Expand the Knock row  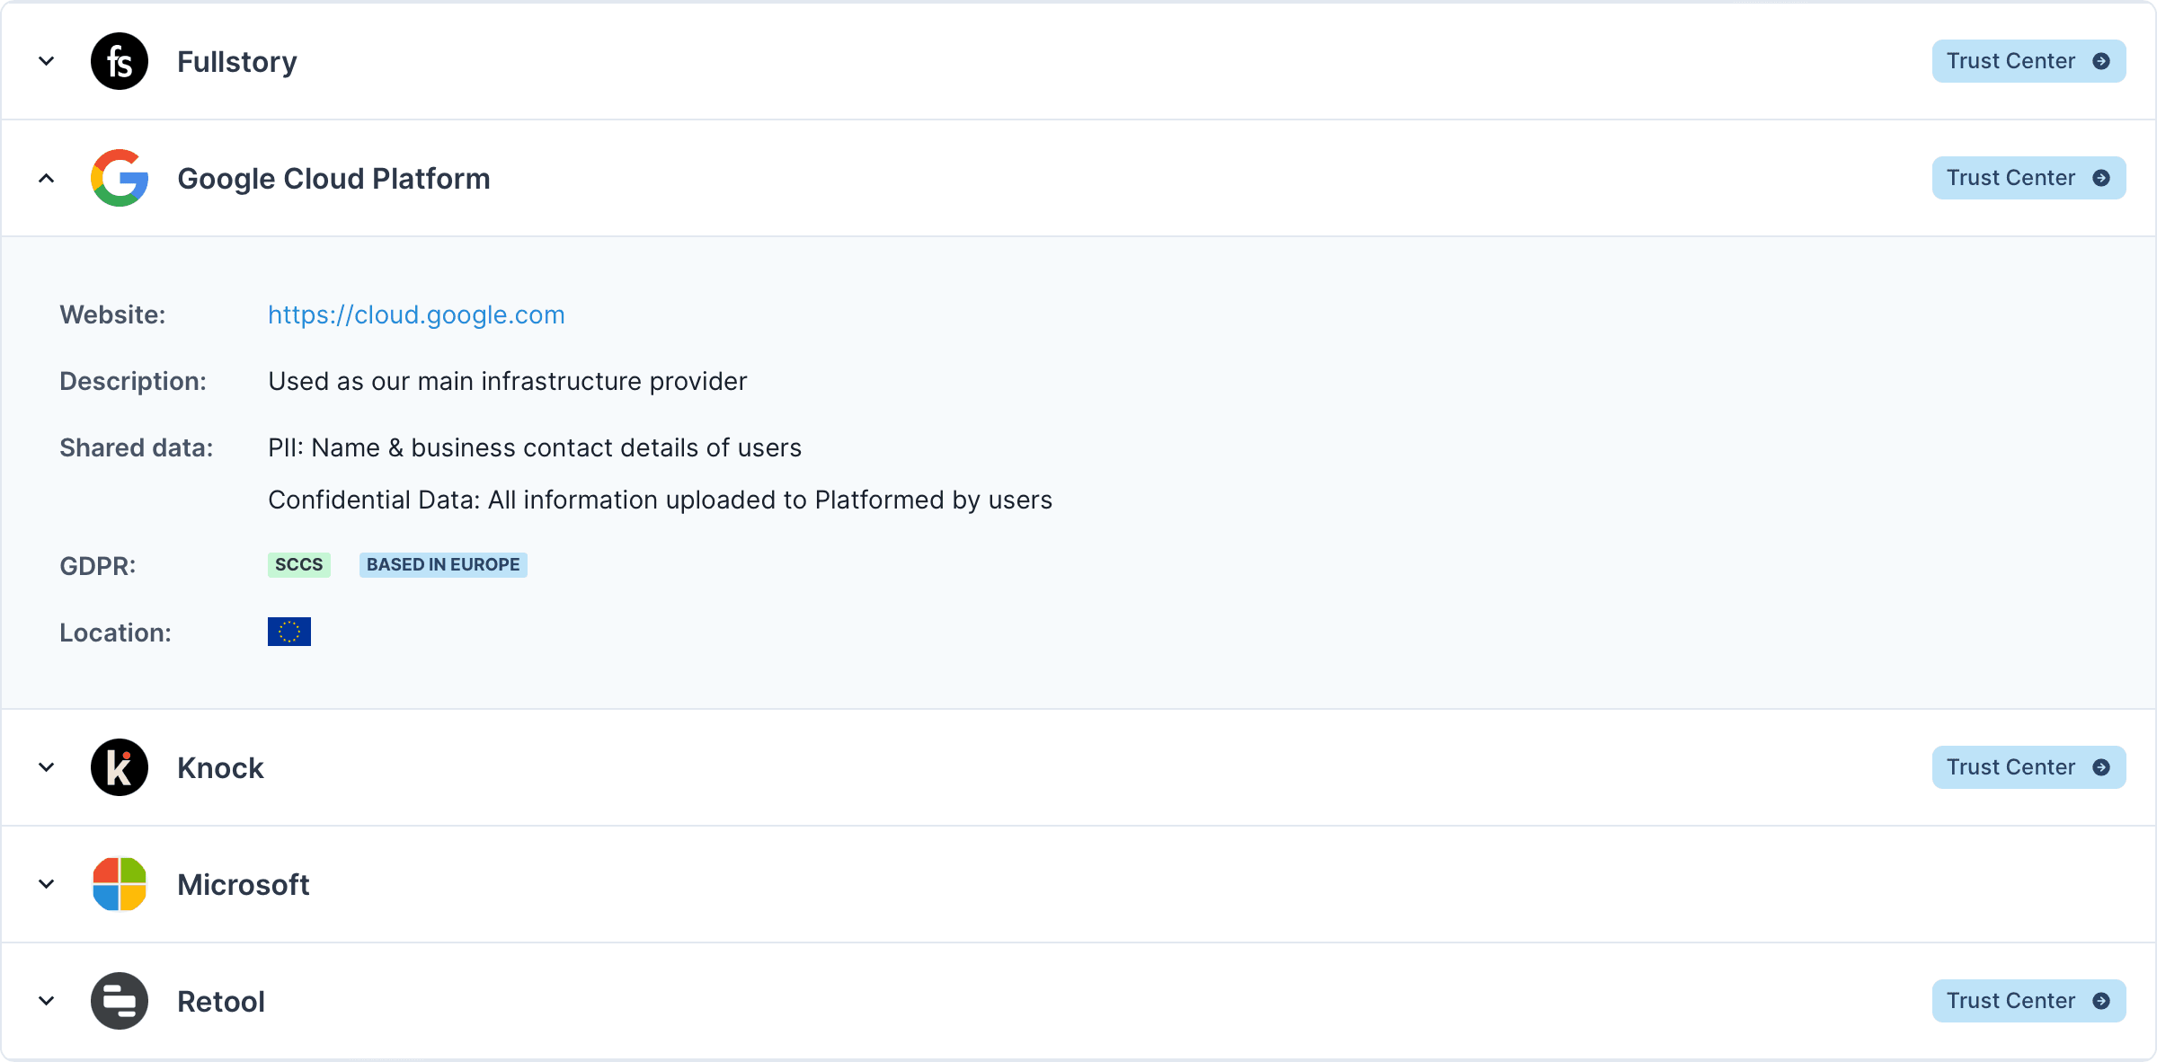[x=47, y=767]
